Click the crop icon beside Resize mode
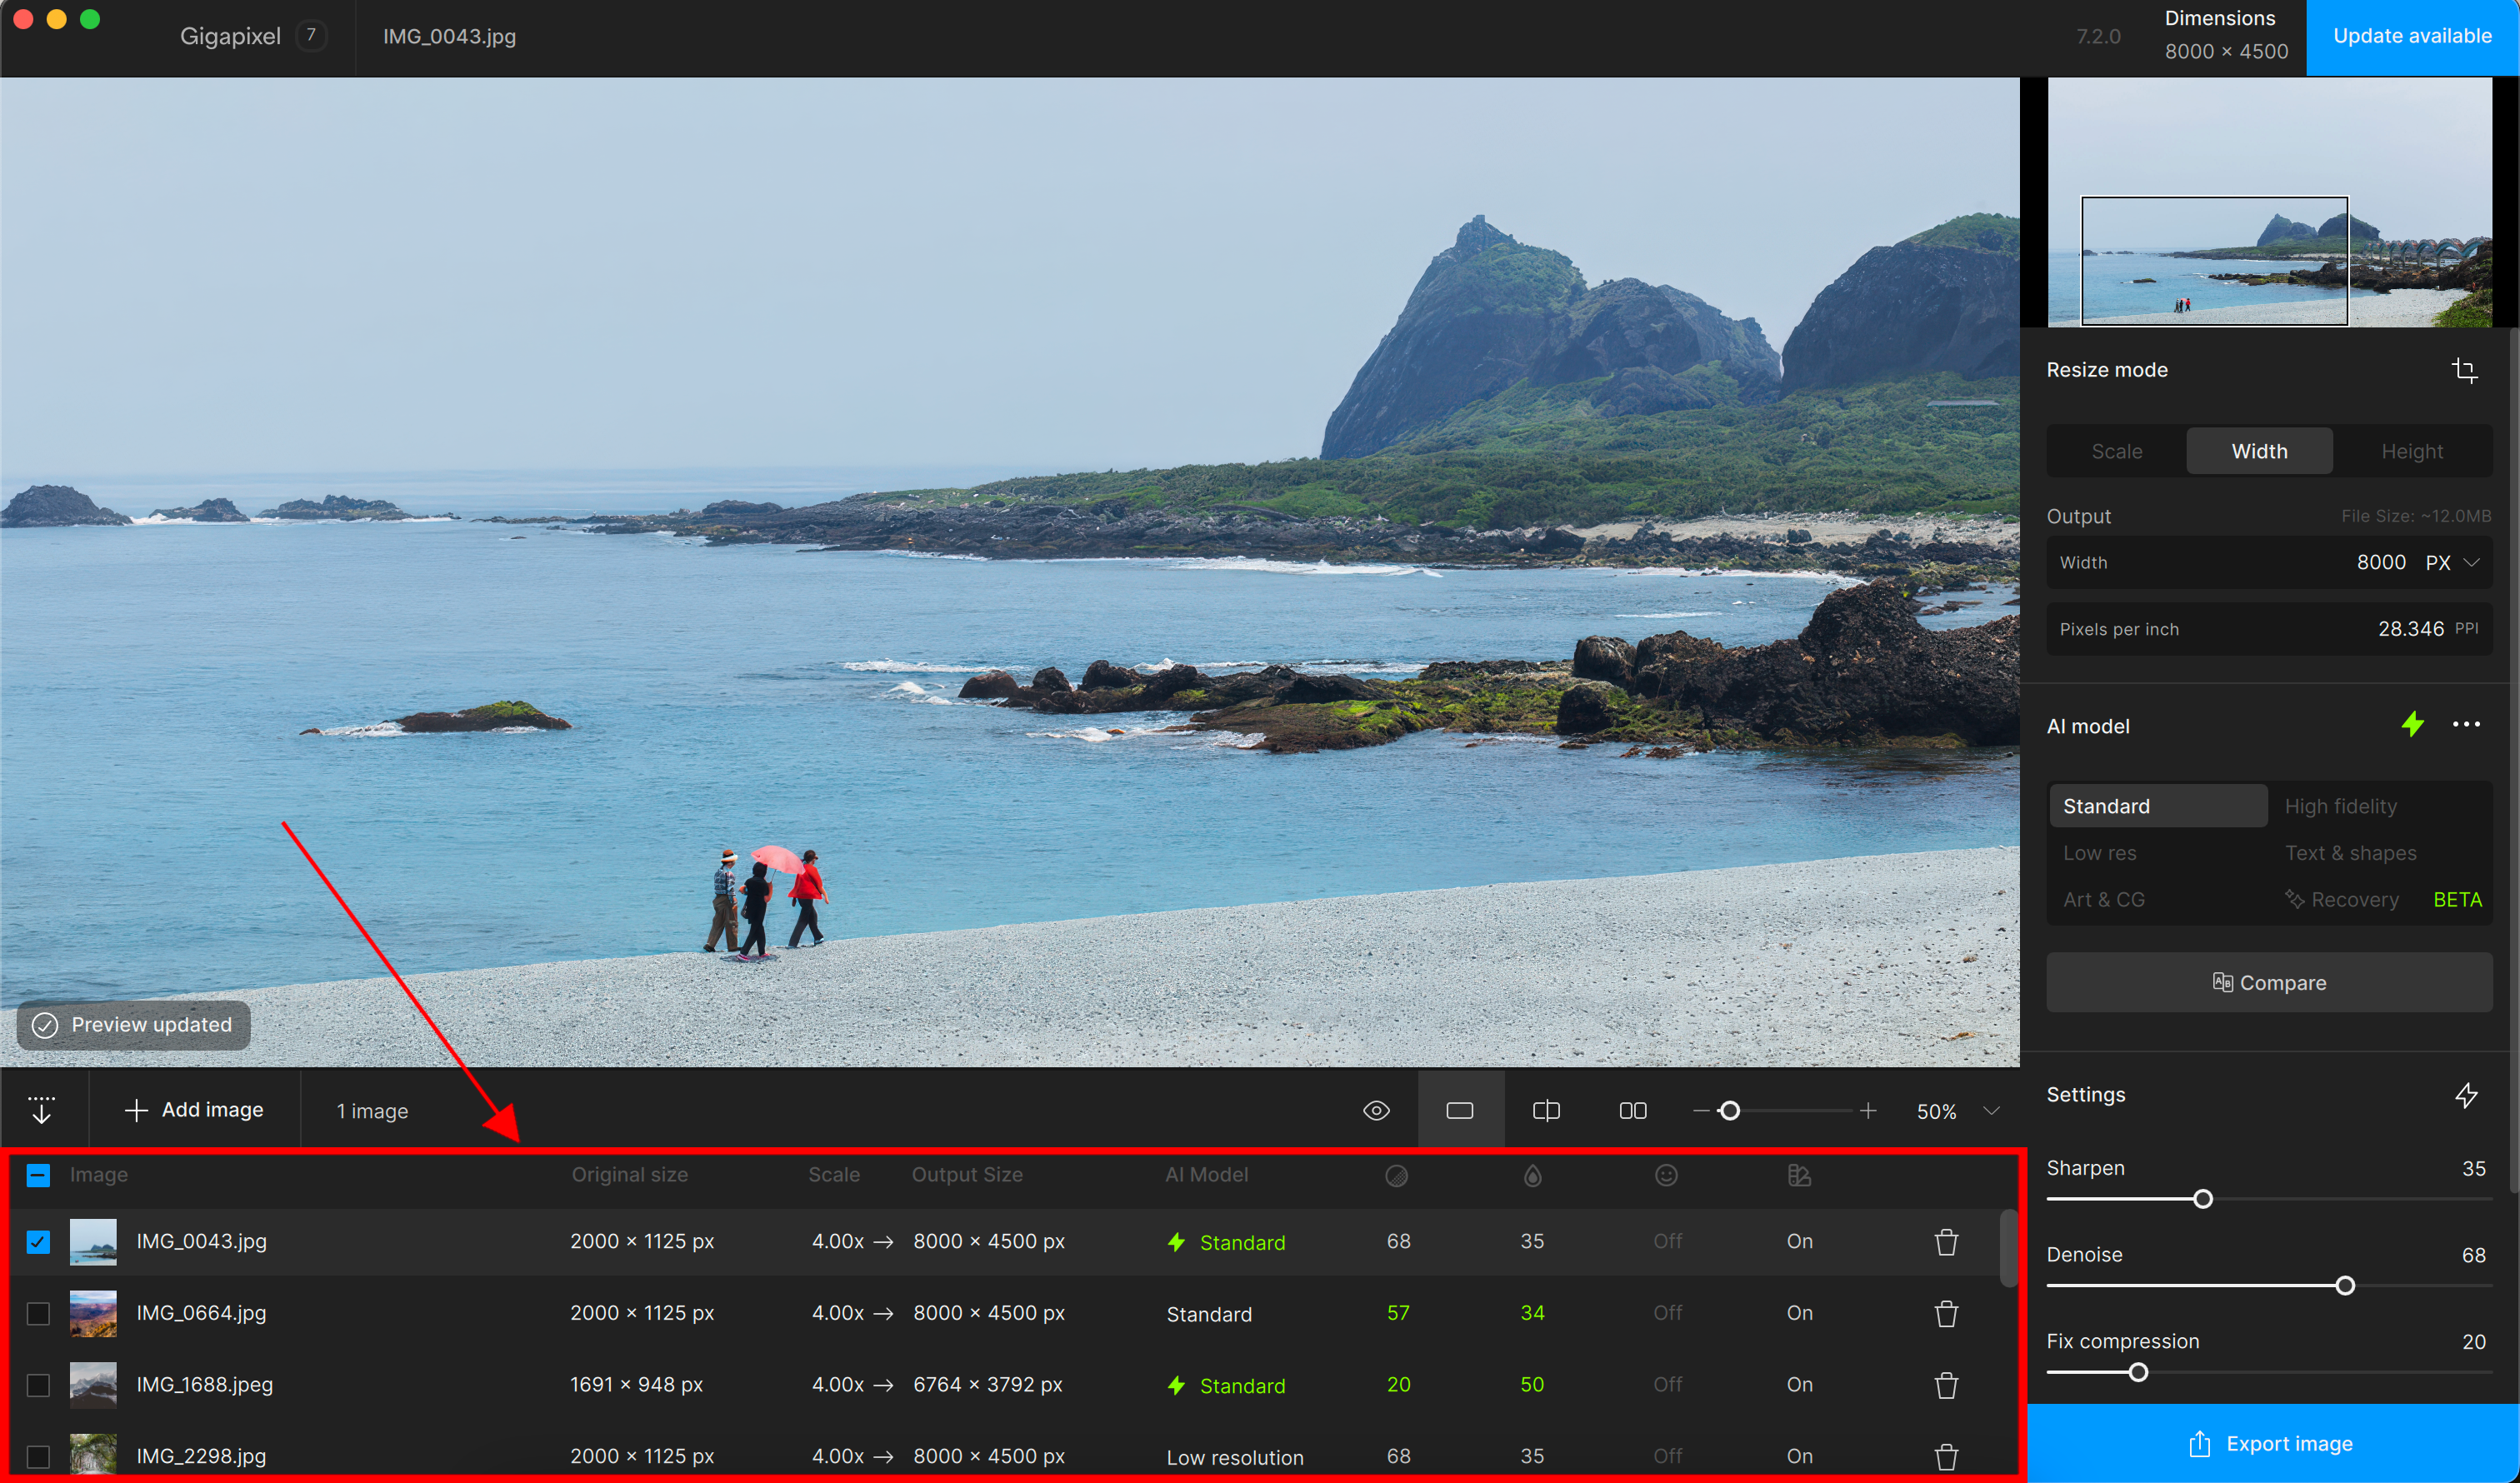The height and width of the screenshot is (1483, 2520). (2464, 370)
